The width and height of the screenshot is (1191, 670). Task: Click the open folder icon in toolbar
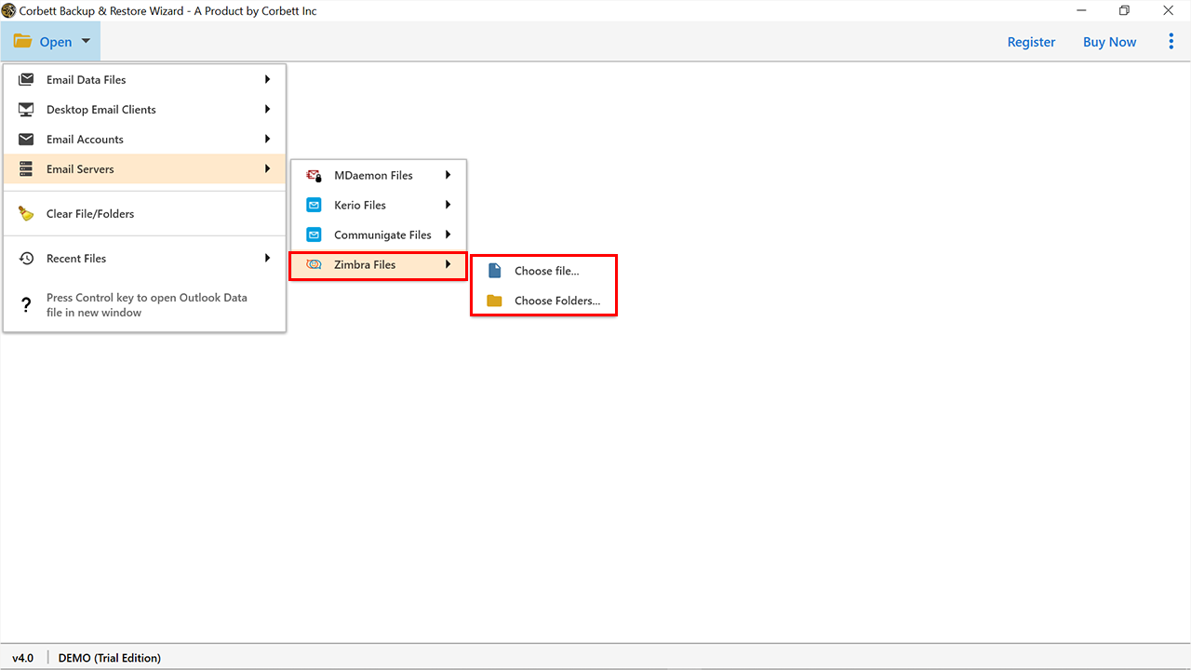click(22, 42)
